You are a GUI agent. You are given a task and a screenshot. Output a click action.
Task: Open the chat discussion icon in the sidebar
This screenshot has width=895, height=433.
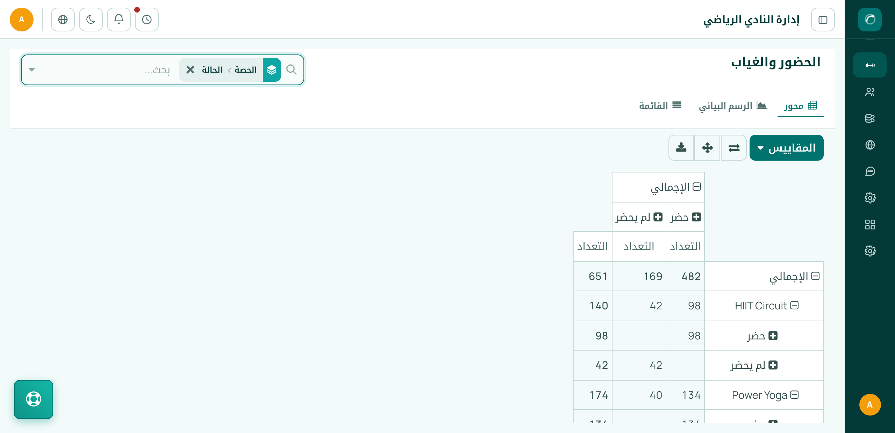(x=869, y=171)
